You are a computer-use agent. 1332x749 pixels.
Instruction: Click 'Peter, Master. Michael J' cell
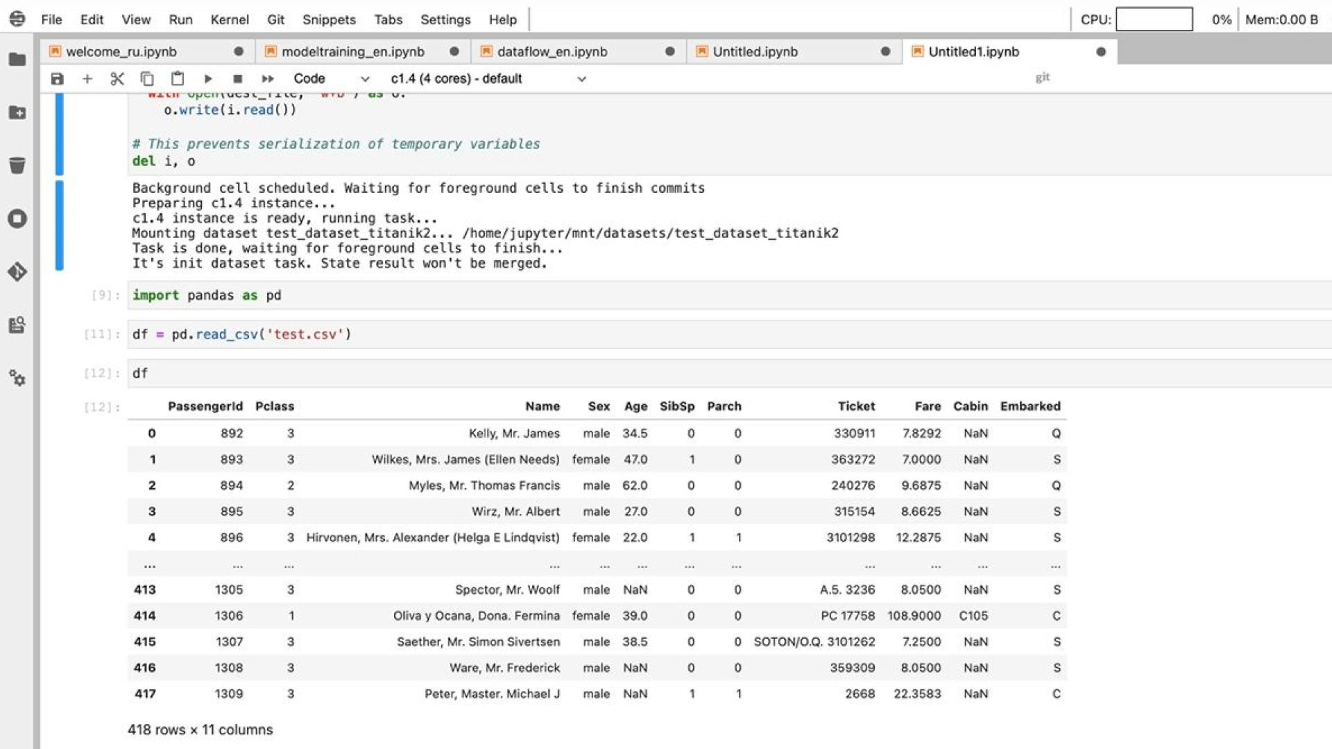493,694
